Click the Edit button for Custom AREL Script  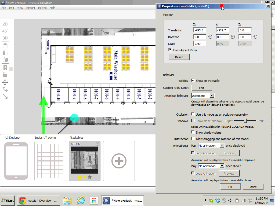201,88
